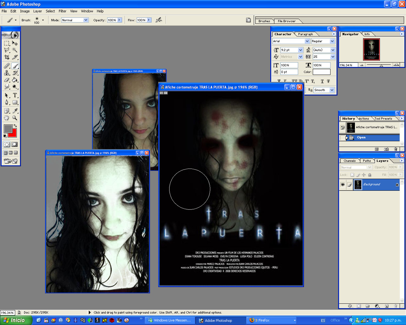Open the Brush preset picker arrow
The height and width of the screenshot is (325, 406).
43,20
